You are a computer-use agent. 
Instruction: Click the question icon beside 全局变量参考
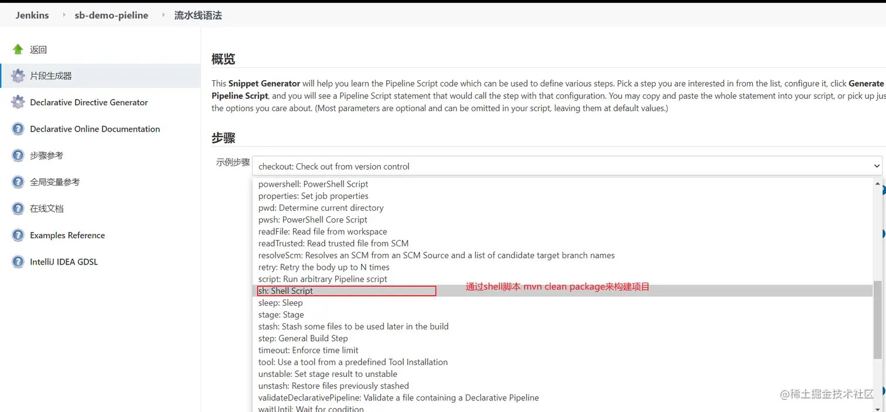(18, 182)
